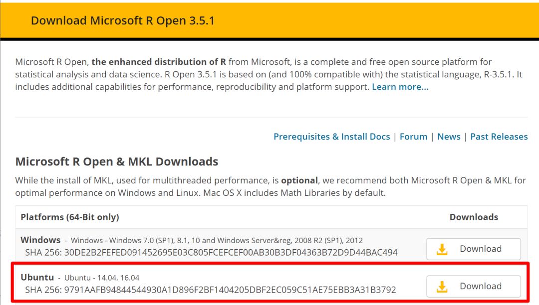The image size is (539, 305).
Task: Click the "Microsoft R Open & MKL Downloads" heading
Action: (117, 161)
